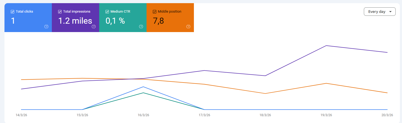Untick the Middle position checkbox
402x123 pixels.
pyautogui.click(x=154, y=12)
